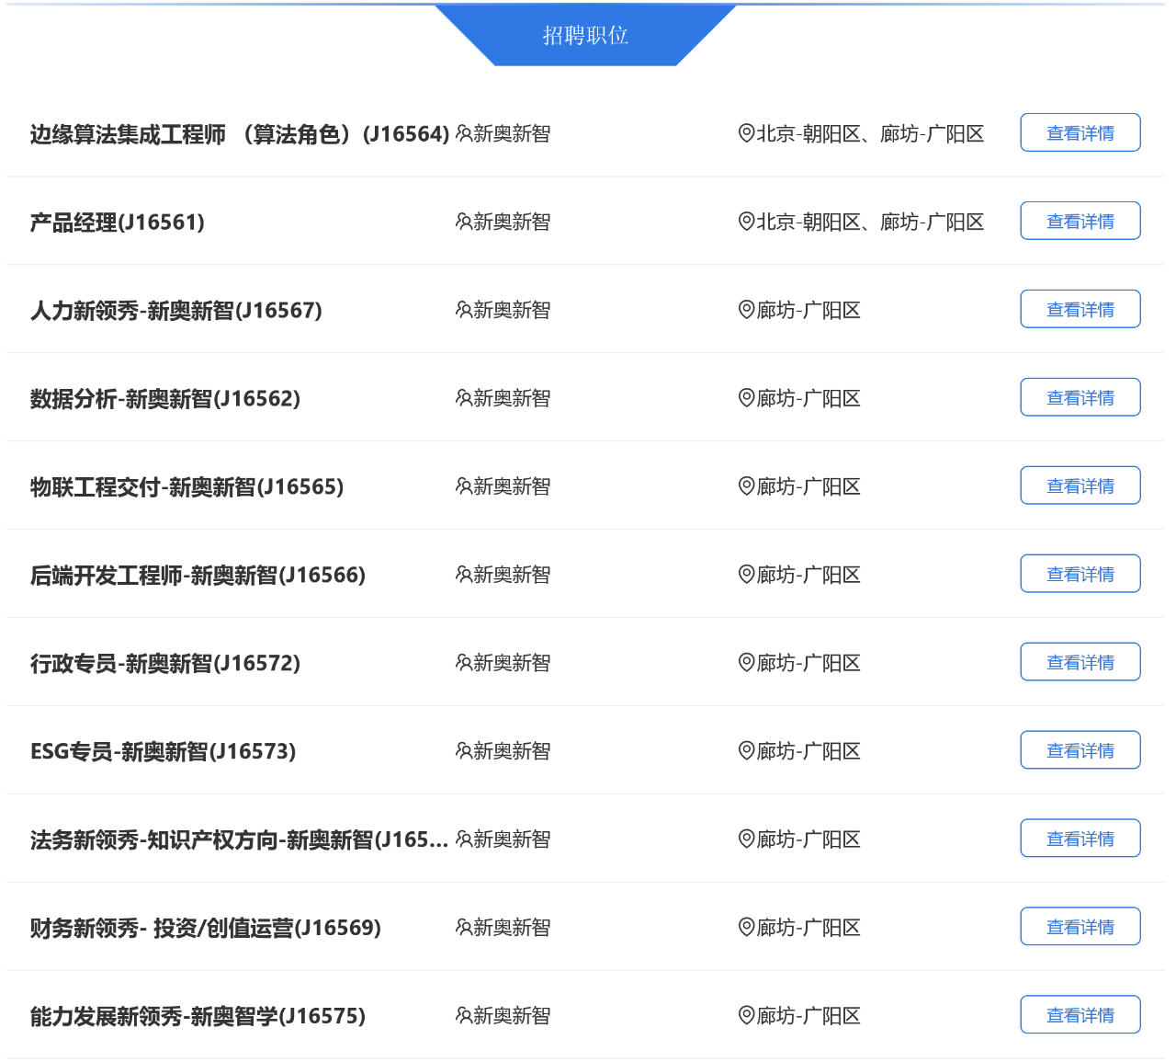The image size is (1176, 1062).
Task: Click 新奥新智 company name in 产品经理 row
Action: tap(512, 222)
